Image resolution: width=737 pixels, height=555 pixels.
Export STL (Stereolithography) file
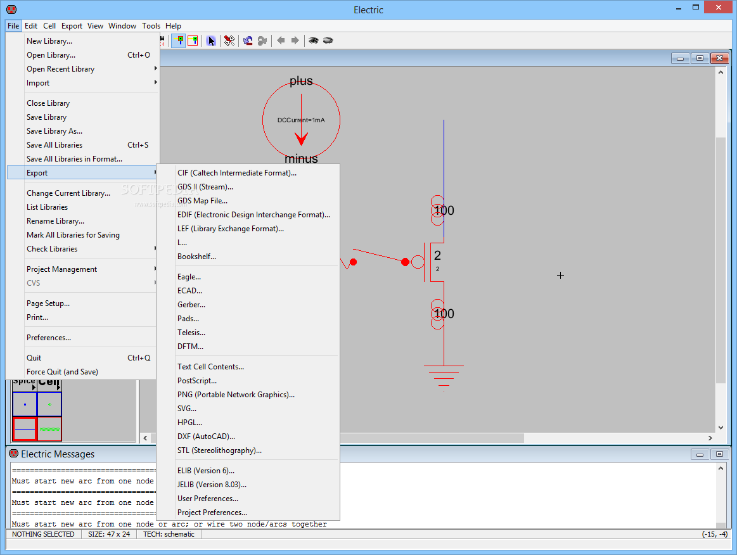click(x=248, y=450)
